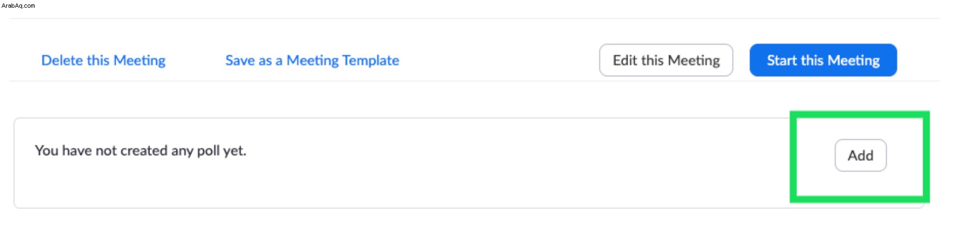Remove this meeting via the Delete link
The height and width of the screenshot is (230, 953).
pyautogui.click(x=103, y=60)
